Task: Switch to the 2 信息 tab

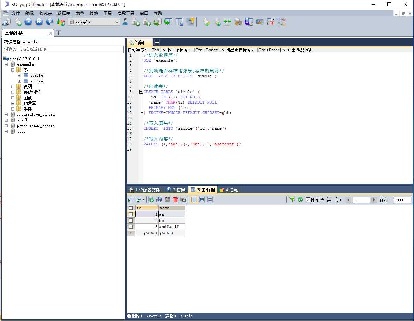Action: pyautogui.click(x=176, y=190)
